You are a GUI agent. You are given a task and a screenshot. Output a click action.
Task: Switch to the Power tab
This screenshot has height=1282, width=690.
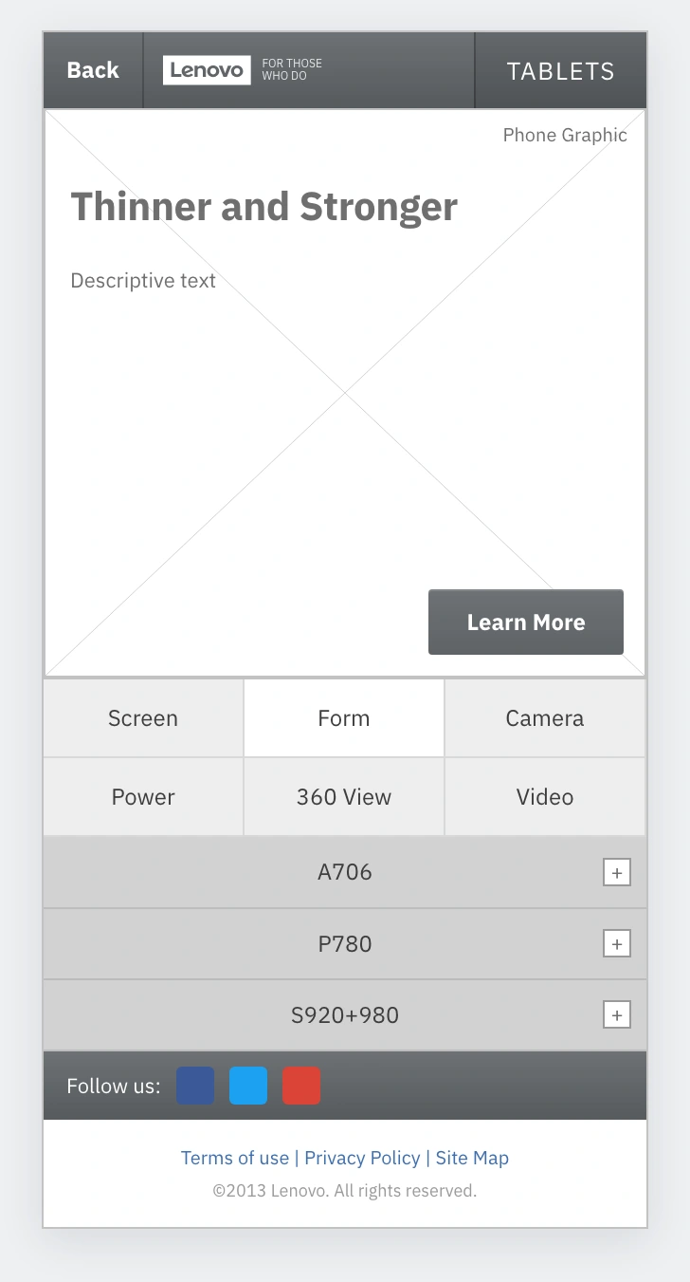click(143, 797)
